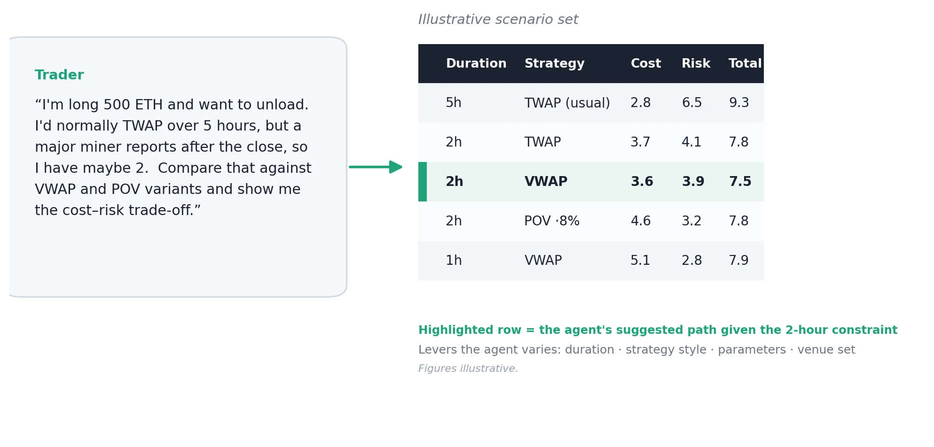This screenshot has width=934, height=447.
Task: Click the Risk column header
Action: [x=696, y=63]
